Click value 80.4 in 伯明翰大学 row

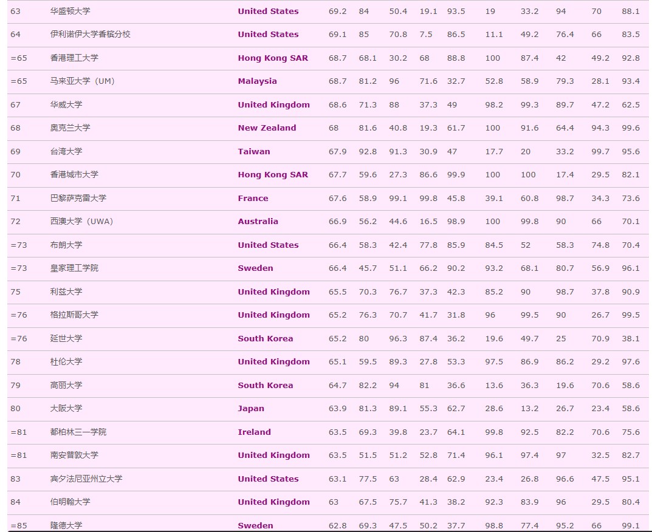tap(631, 502)
